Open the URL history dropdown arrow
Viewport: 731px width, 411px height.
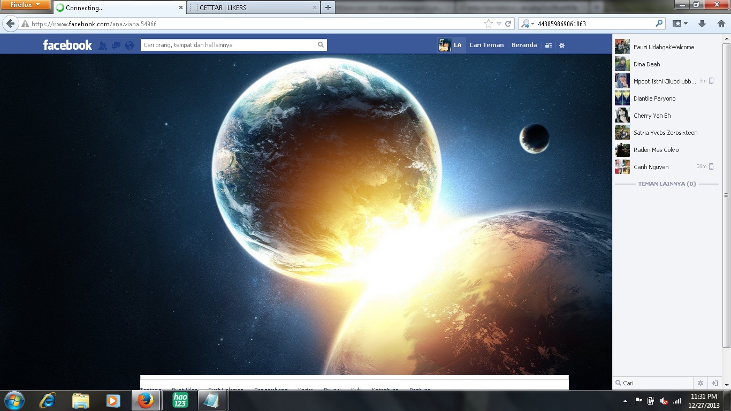point(499,24)
